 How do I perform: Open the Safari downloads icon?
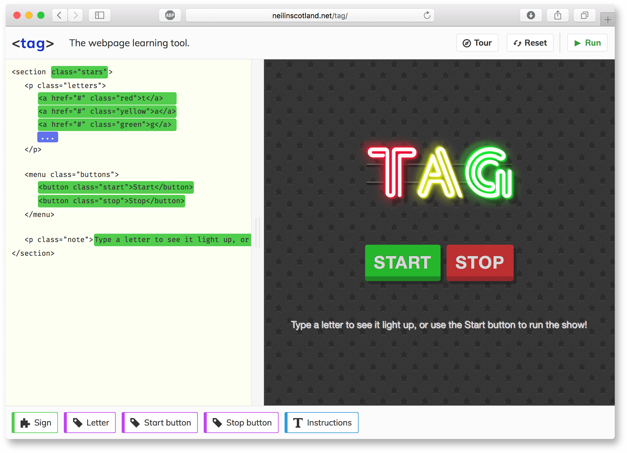pos(531,15)
